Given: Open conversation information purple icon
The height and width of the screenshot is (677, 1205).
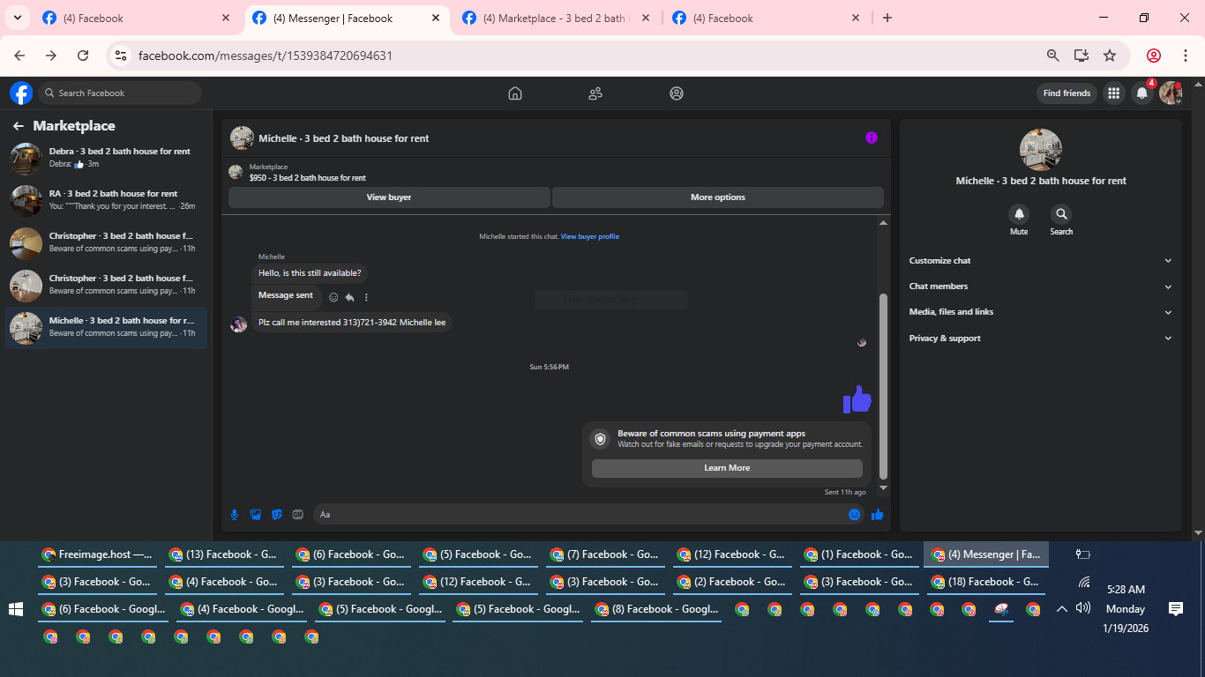Looking at the screenshot, I should [x=872, y=138].
